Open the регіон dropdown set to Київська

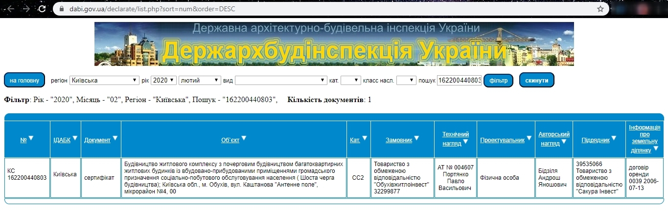click(x=104, y=80)
